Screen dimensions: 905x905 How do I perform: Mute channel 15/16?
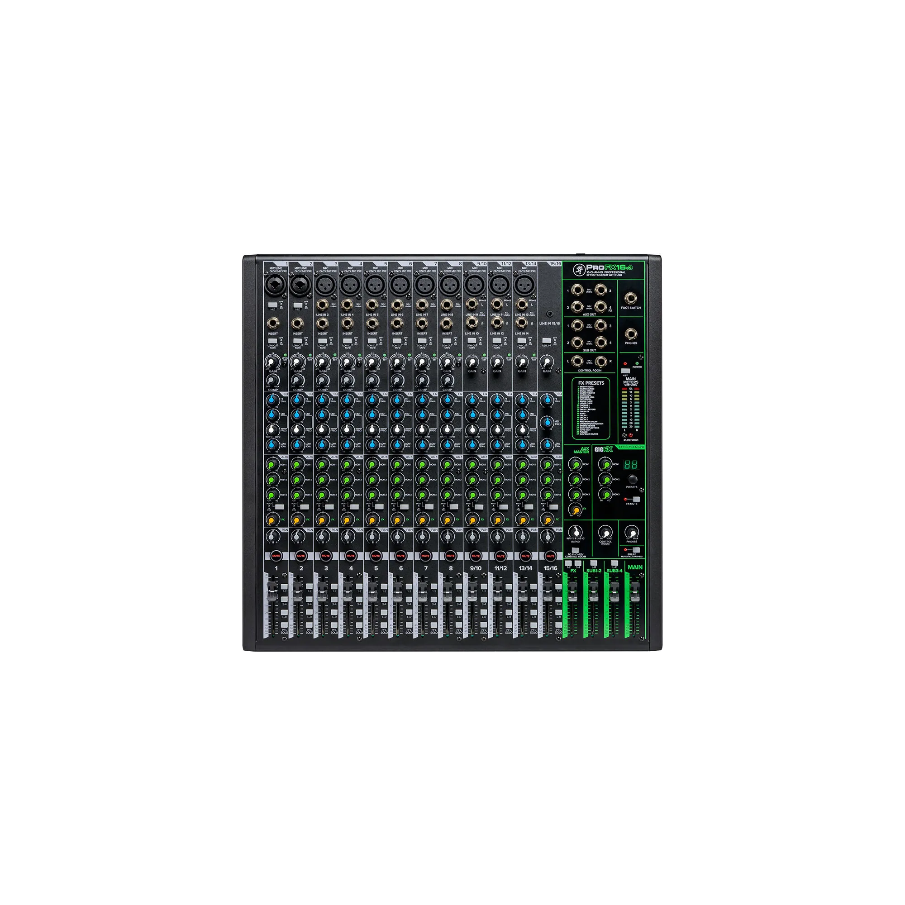[550, 556]
